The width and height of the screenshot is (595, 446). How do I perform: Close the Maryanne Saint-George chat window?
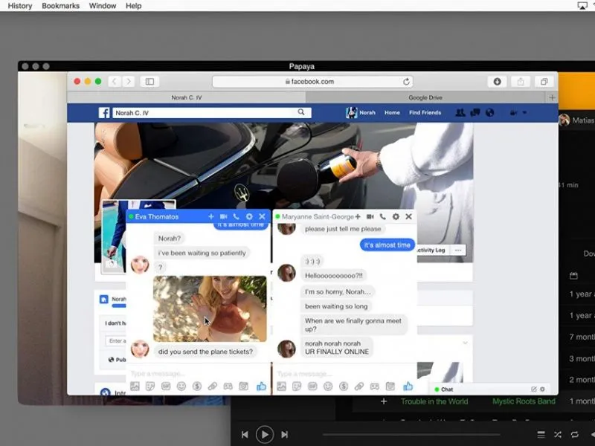(408, 216)
